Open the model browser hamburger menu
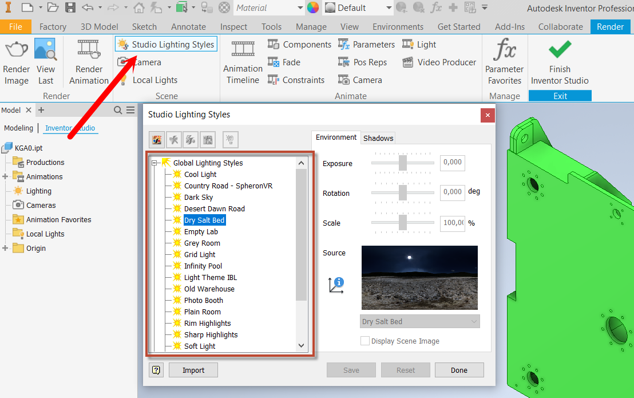Viewport: 634px width, 398px height. coord(130,110)
